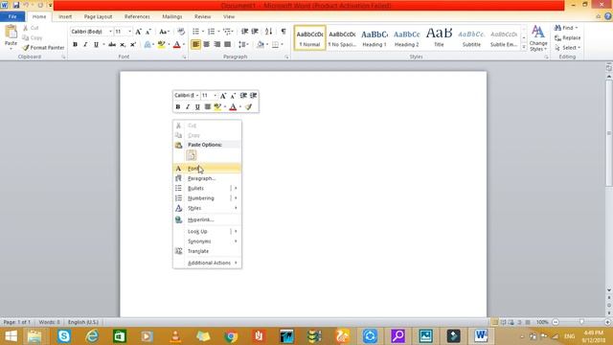Click the Save icon in Quick Access Toolbar
This screenshot has height=345, width=613.
pyautogui.click(x=16, y=6)
